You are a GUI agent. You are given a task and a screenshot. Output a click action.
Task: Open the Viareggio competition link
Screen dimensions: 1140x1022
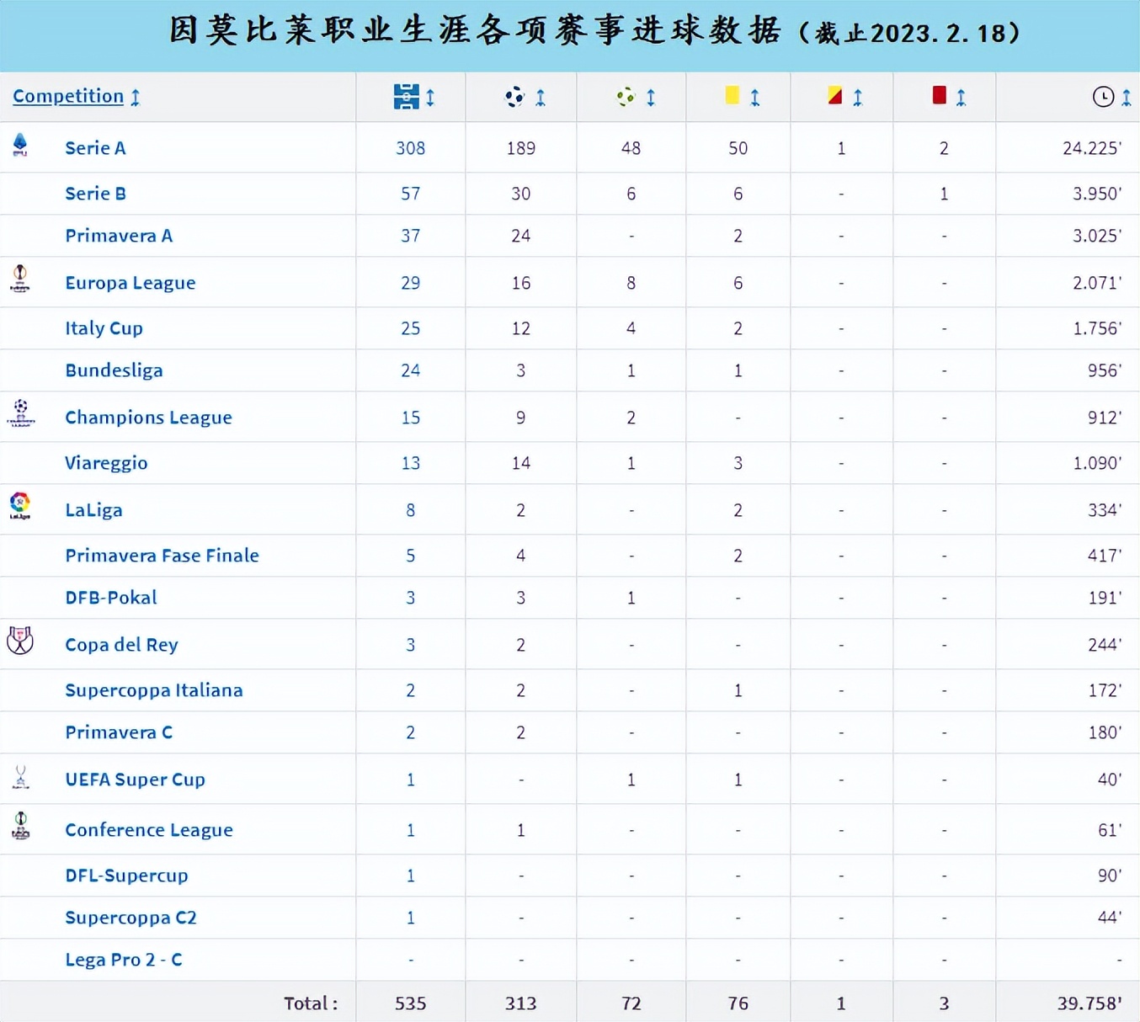point(106,463)
